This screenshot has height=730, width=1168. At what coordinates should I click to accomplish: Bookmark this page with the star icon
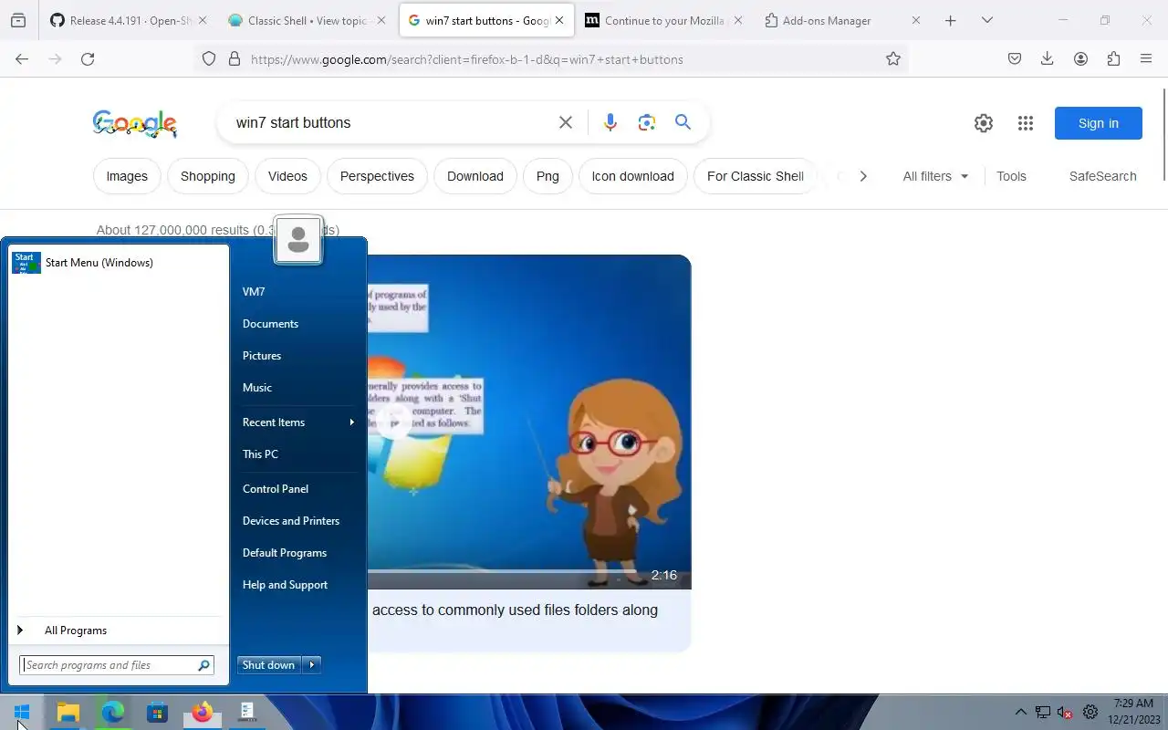tap(893, 58)
